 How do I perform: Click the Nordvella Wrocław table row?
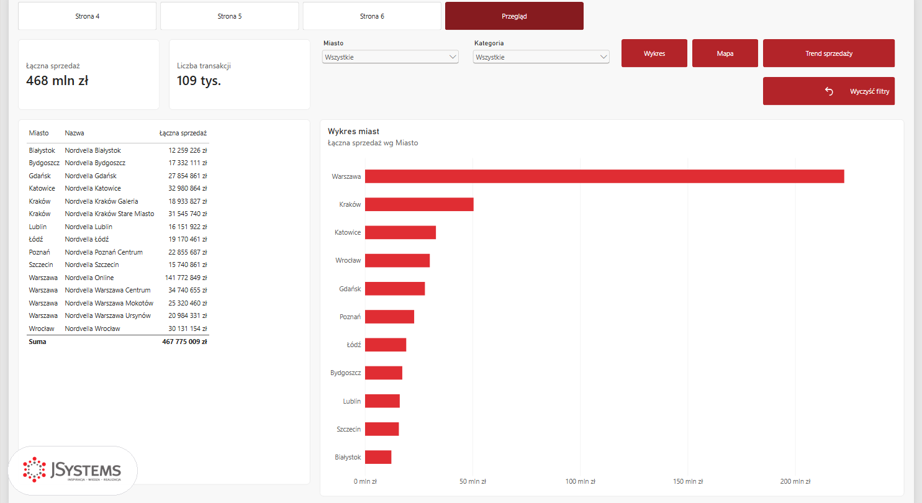click(118, 329)
